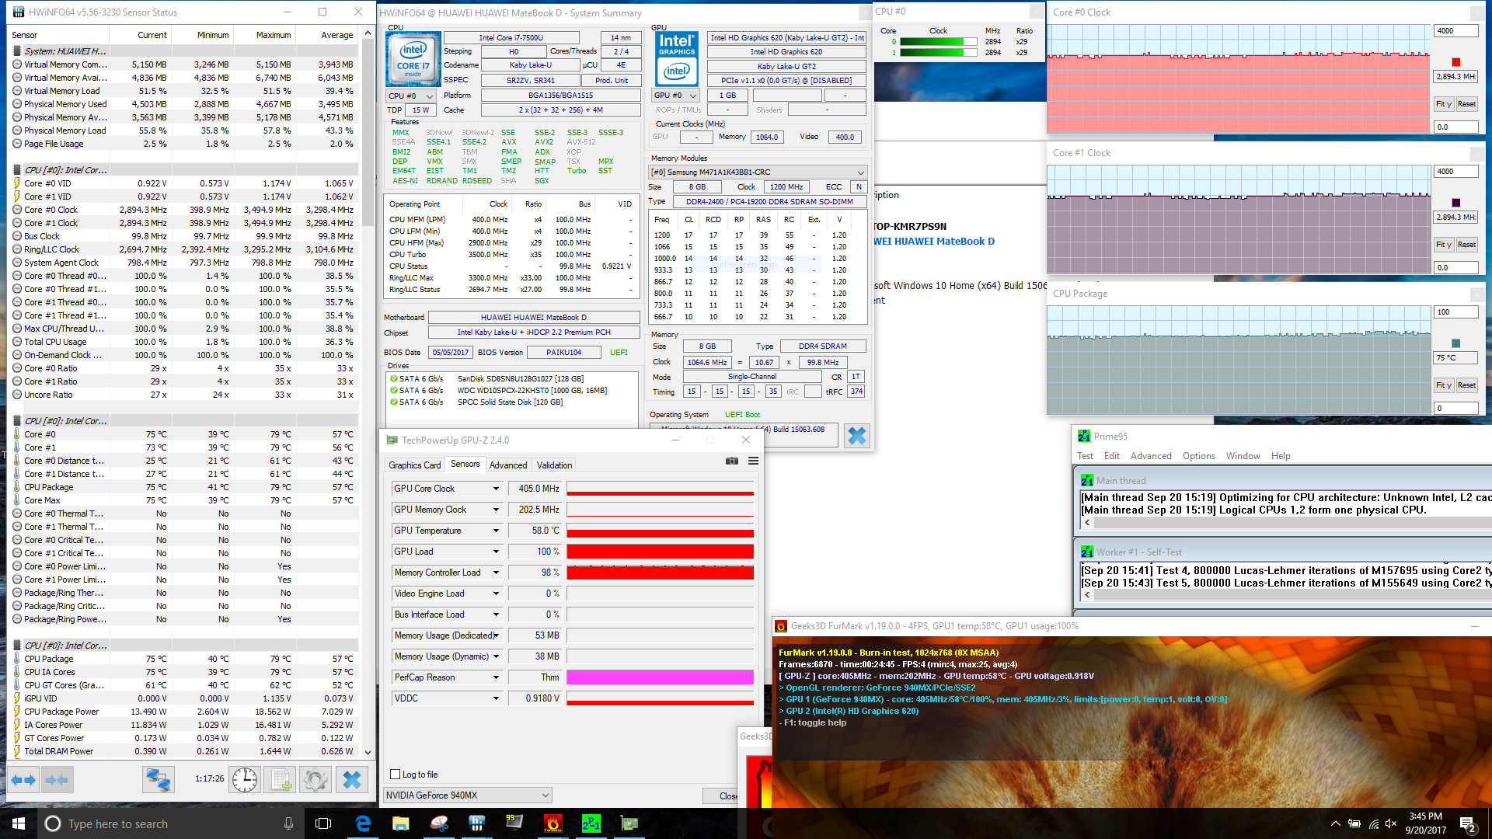1492x839 pixels.
Task: Open FurMark from the Windows taskbar
Action: click(x=553, y=823)
